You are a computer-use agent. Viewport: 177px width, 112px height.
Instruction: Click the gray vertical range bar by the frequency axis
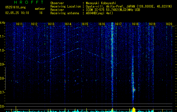coord(5,79)
